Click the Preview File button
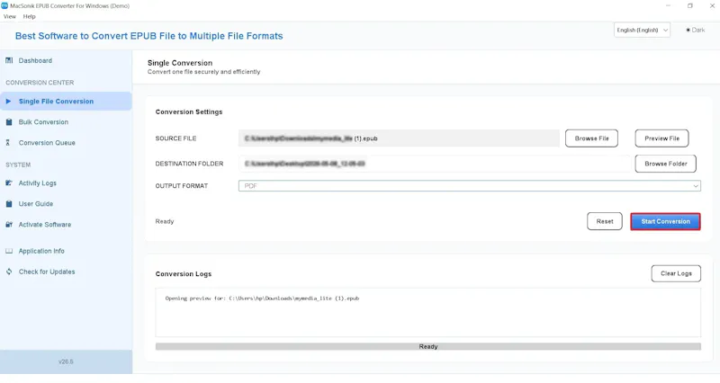This screenshot has width=720, height=383. 661,138
